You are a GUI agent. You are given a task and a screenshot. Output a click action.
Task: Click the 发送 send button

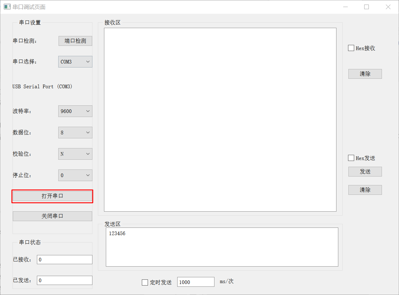pos(365,171)
